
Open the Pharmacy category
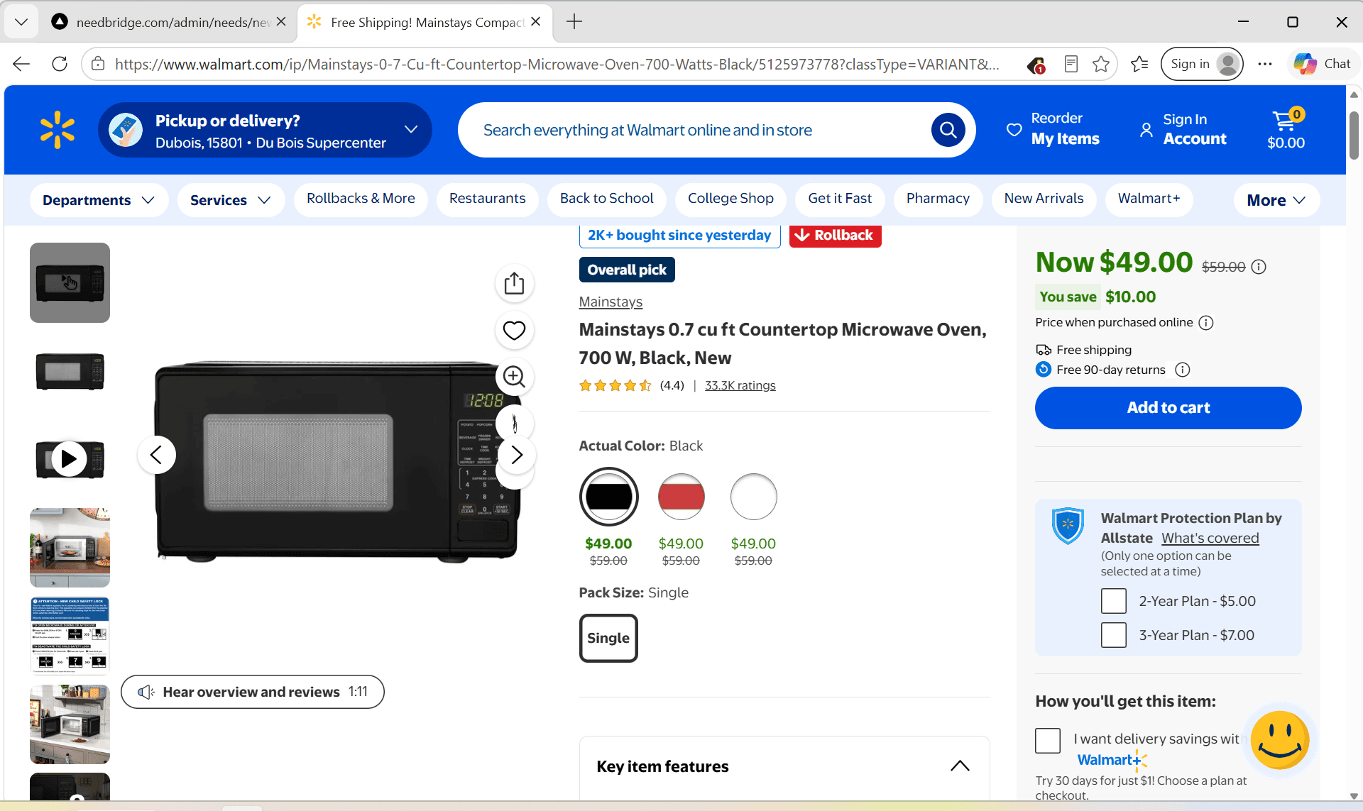(938, 199)
